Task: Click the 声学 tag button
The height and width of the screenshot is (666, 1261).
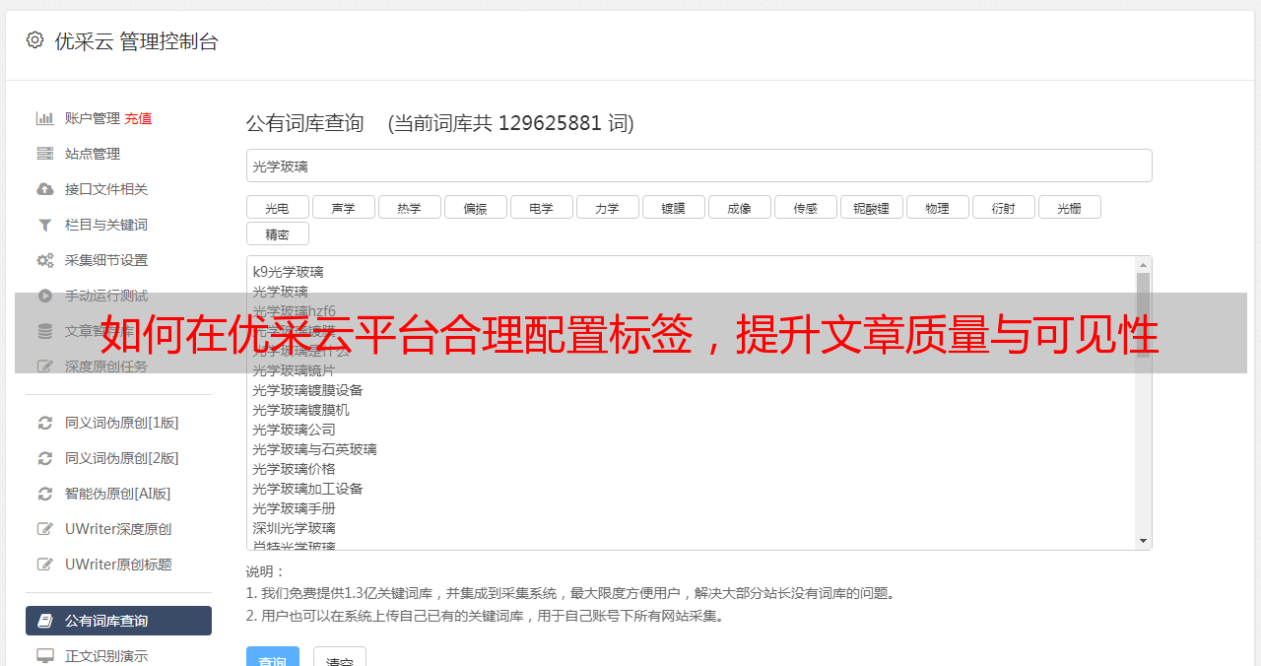Action: (344, 207)
